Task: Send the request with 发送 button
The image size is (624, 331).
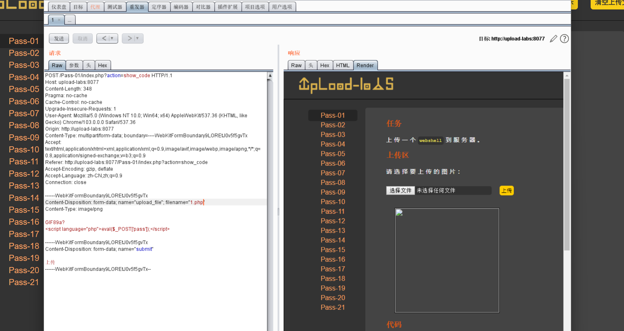Action: coord(59,38)
